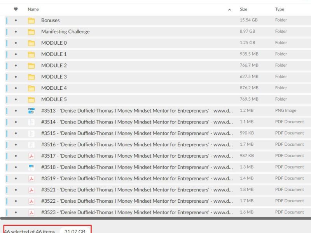The width and height of the screenshot is (311, 233).
Task: Select file name starting with #3518
Action: coord(137,167)
